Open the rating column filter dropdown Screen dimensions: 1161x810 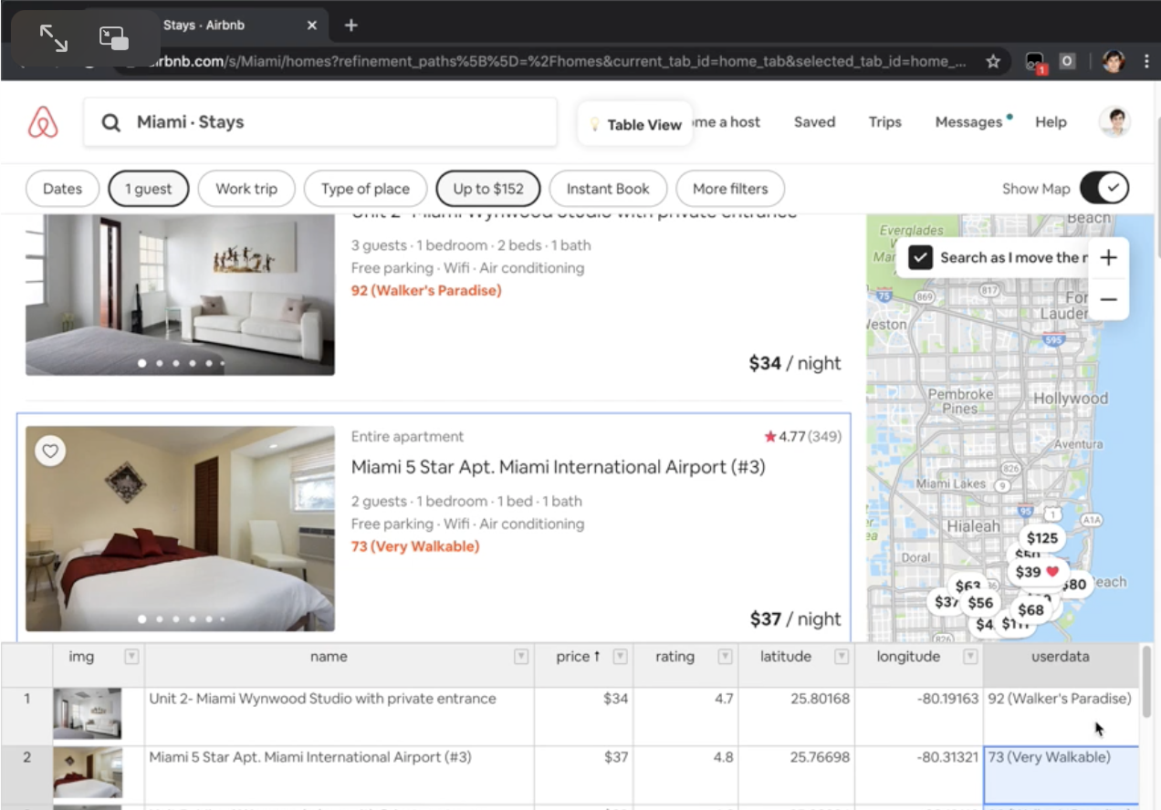pos(726,657)
